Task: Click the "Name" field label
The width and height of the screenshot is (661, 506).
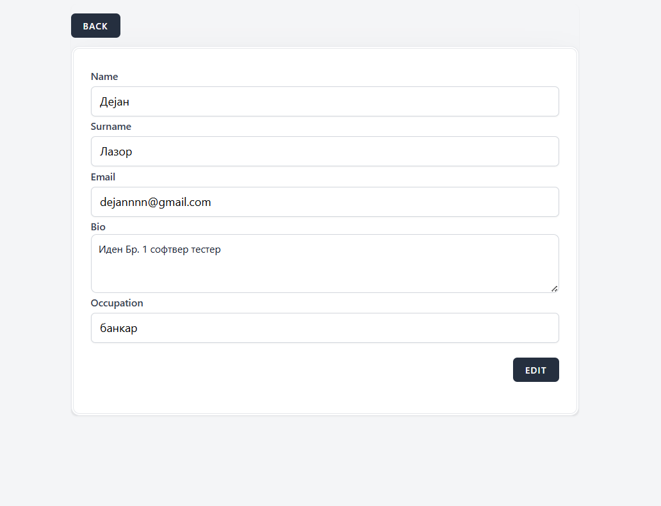Action: point(104,77)
